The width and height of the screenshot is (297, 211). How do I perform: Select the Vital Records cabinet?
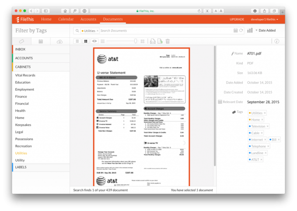point(25,75)
